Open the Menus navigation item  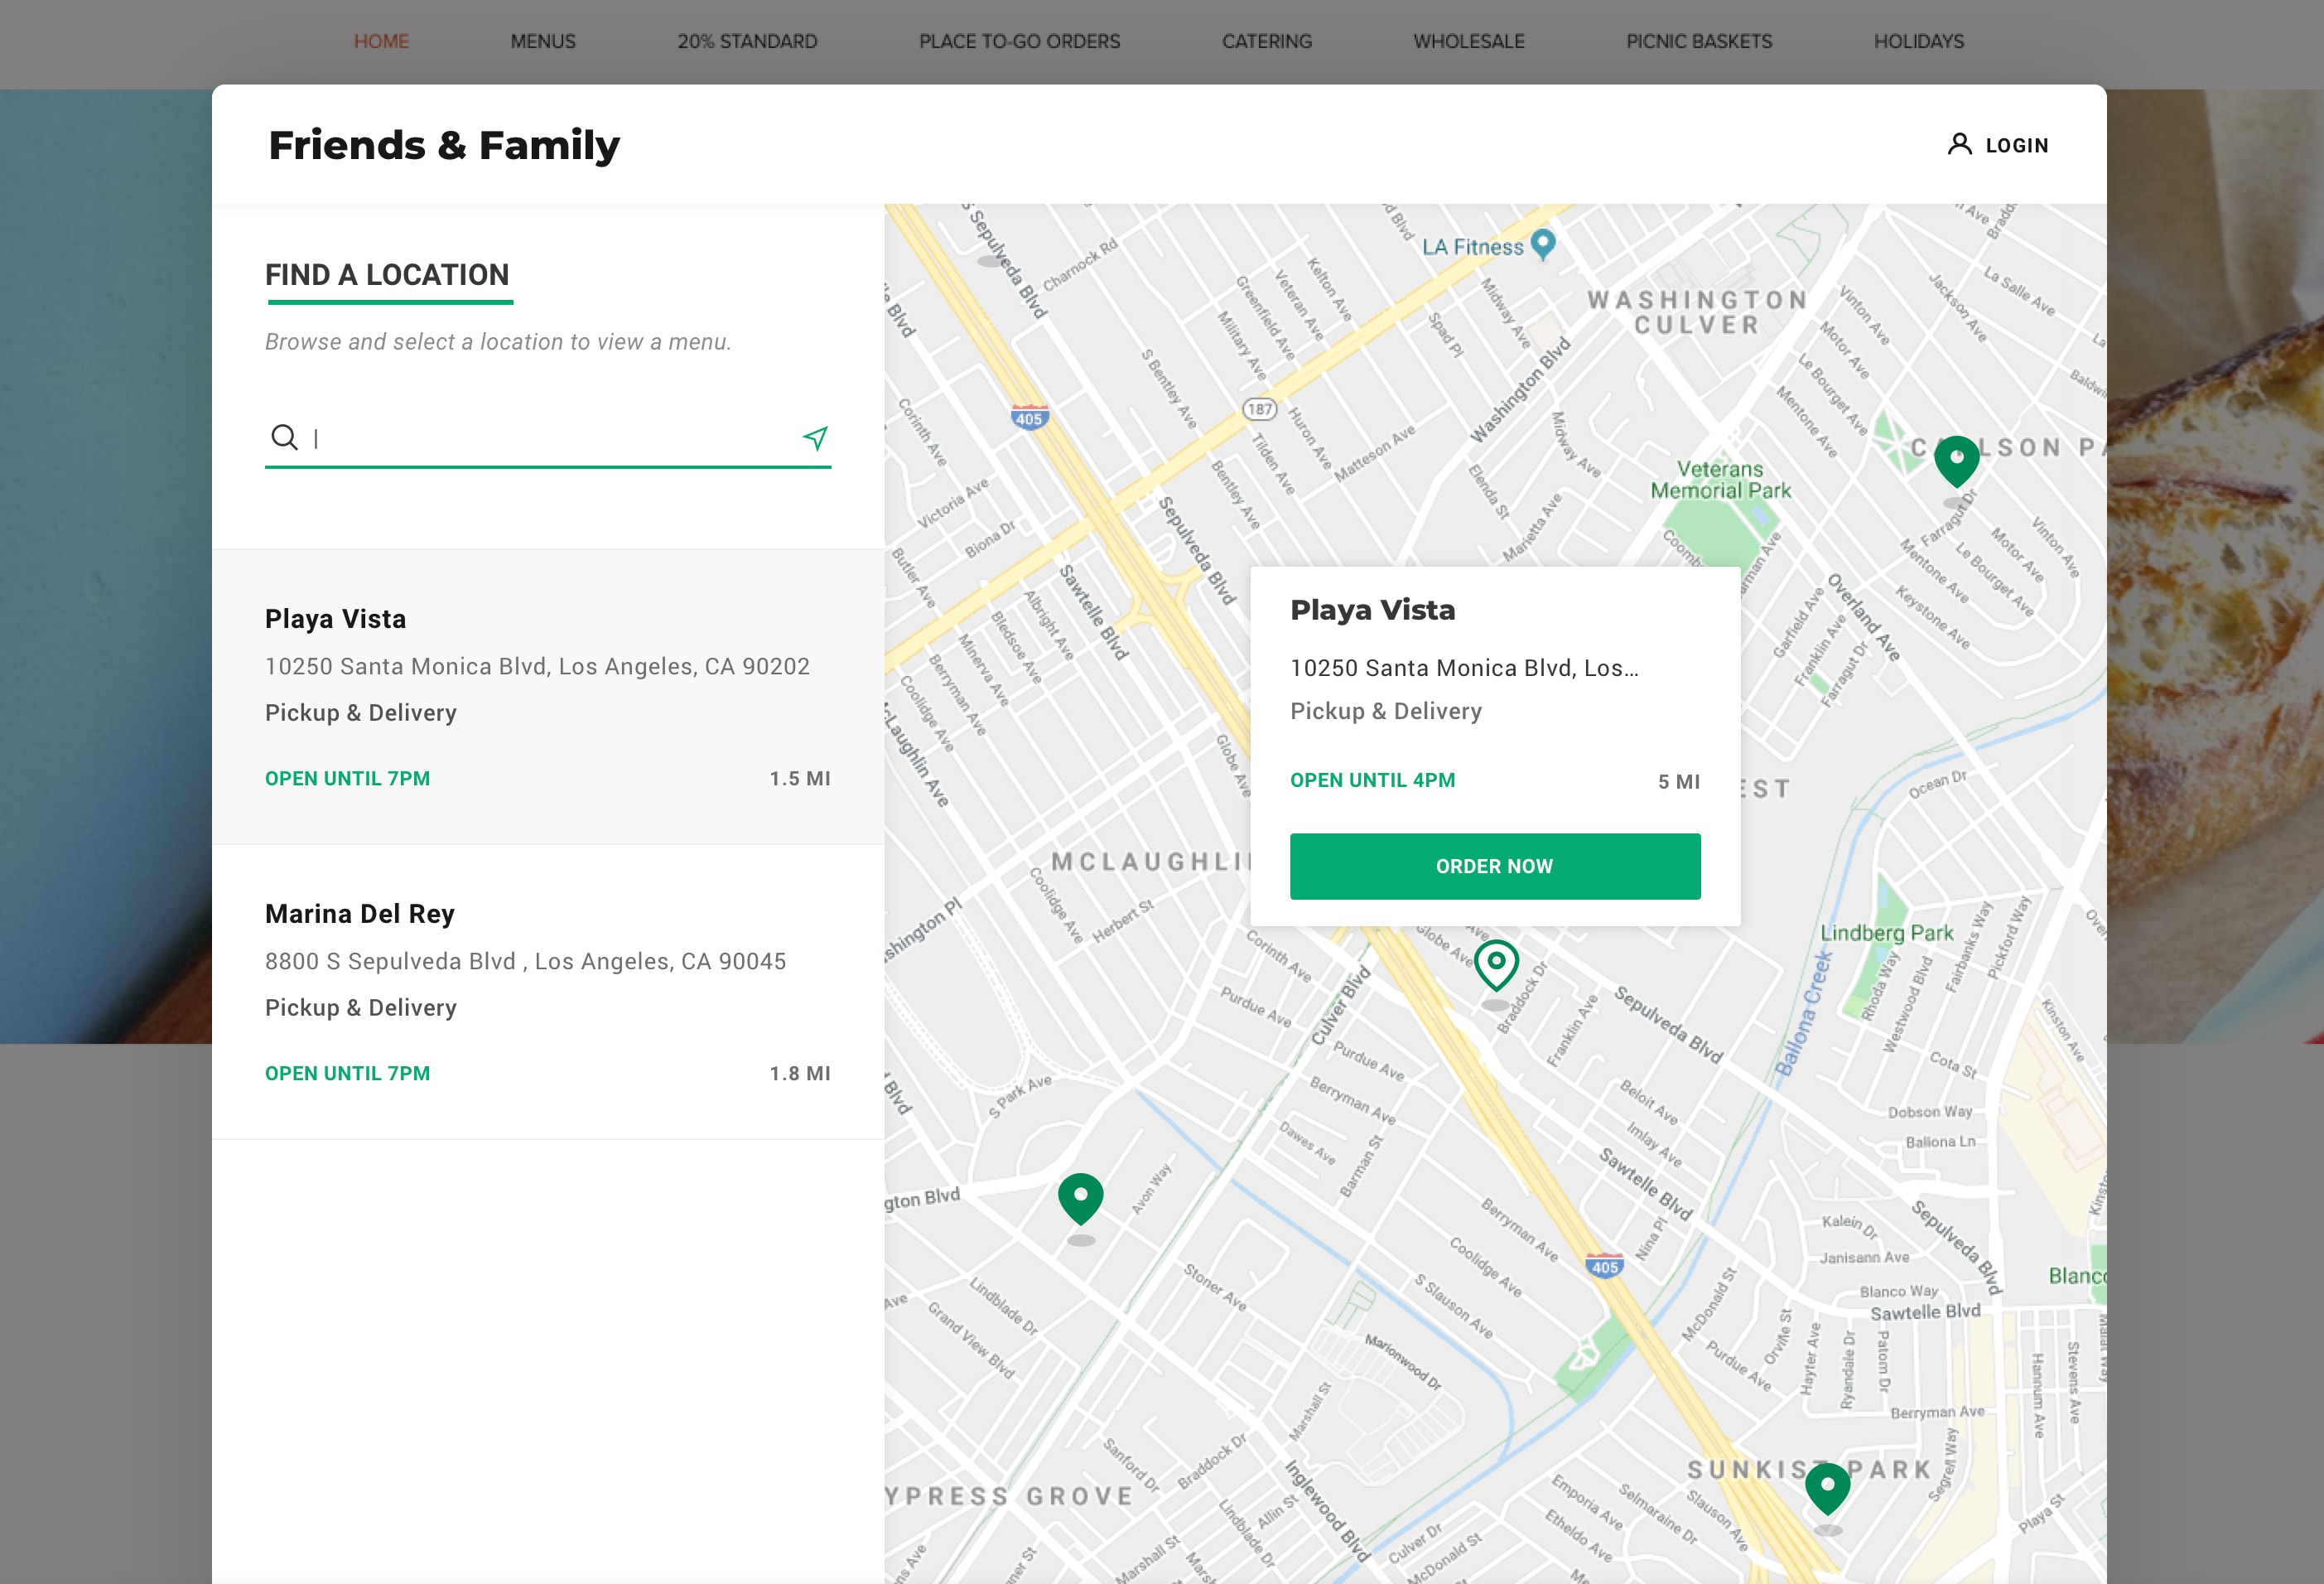click(x=543, y=41)
